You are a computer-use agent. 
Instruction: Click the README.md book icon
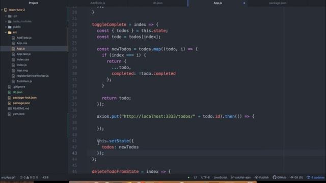[x=9, y=108]
